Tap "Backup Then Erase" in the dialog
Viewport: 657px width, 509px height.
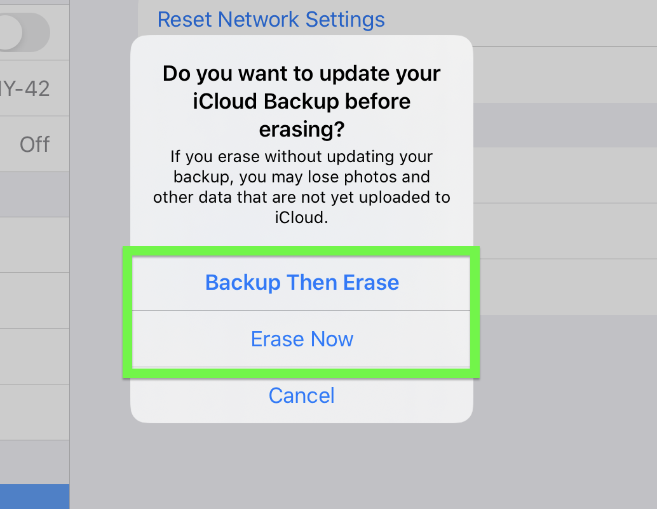(x=301, y=282)
